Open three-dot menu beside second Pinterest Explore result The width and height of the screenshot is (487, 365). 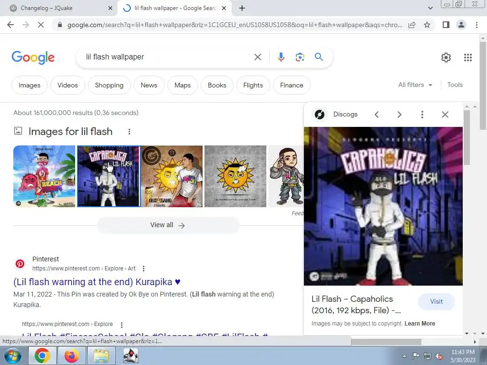tap(121, 325)
